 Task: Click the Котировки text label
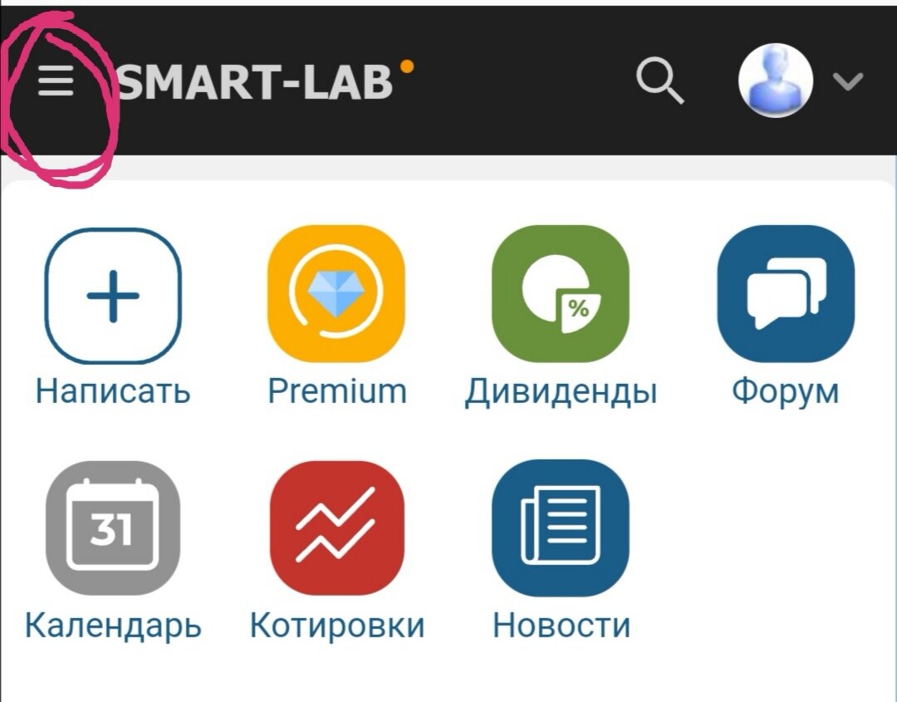click(337, 626)
